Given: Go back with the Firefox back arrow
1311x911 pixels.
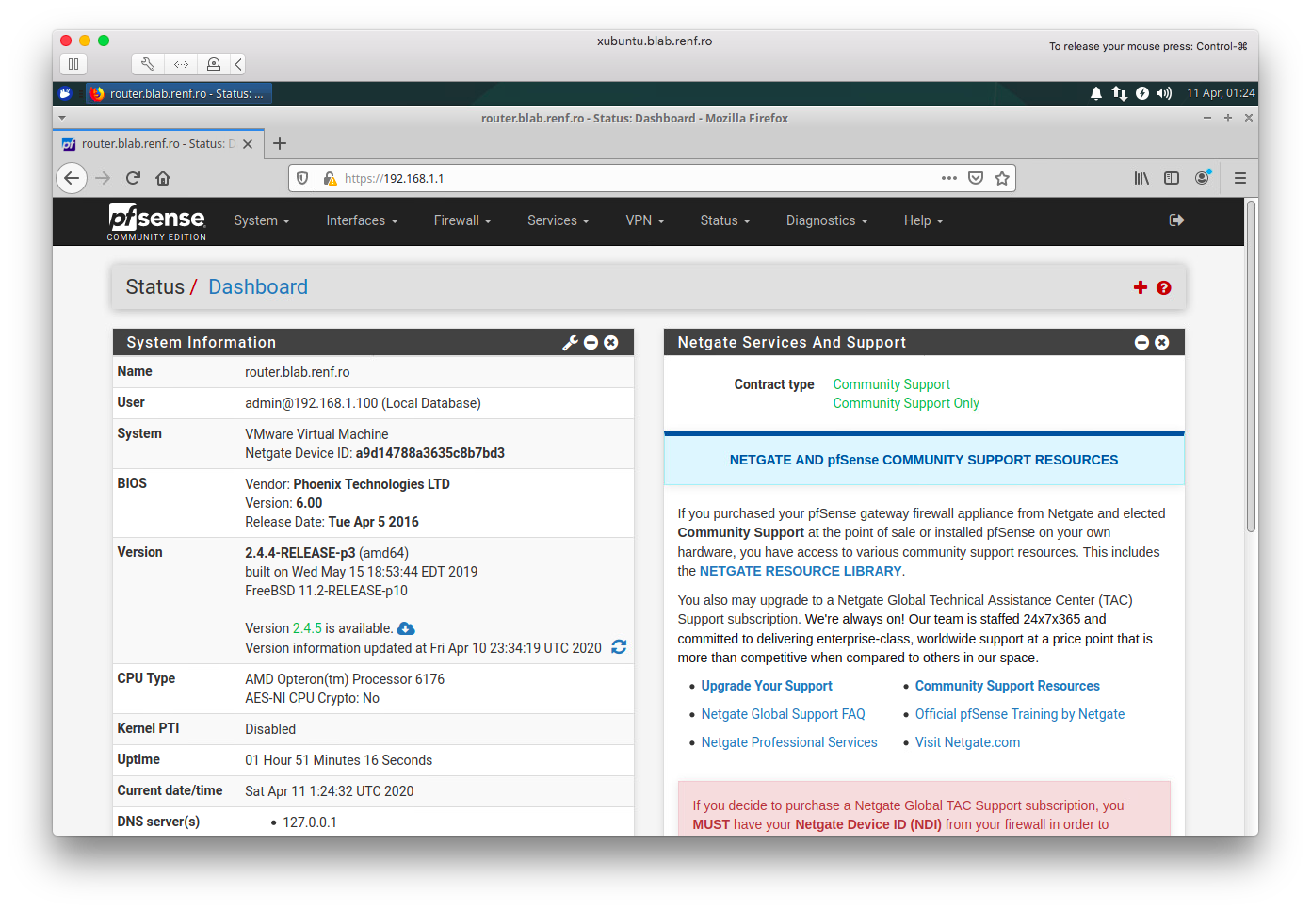Looking at the screenshot, I should click(x=72, y=178).
